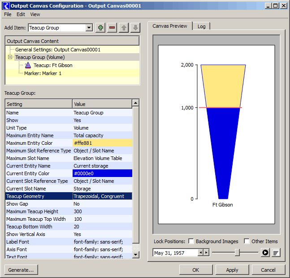Screen dimensions: 290x278
Task: Toggle Other Items lock checkbox
Action: click(x=247, y=241)
